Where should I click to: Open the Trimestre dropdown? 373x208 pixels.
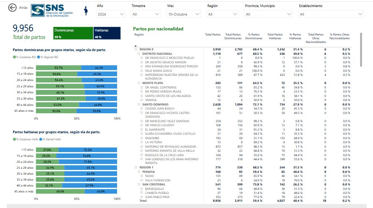[146, 14]
